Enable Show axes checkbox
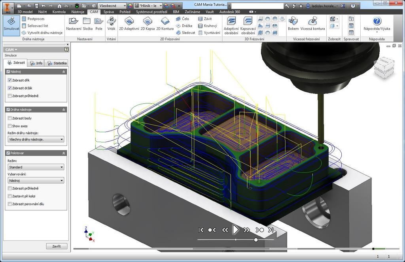 point(9,126)
